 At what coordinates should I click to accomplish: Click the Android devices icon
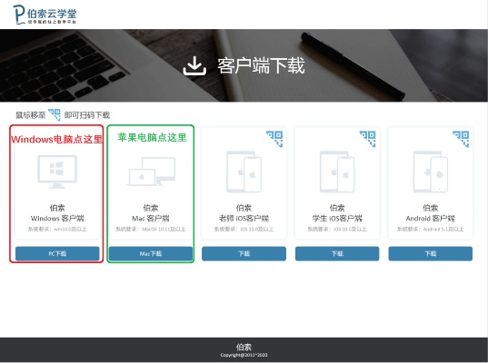[431, 172]
